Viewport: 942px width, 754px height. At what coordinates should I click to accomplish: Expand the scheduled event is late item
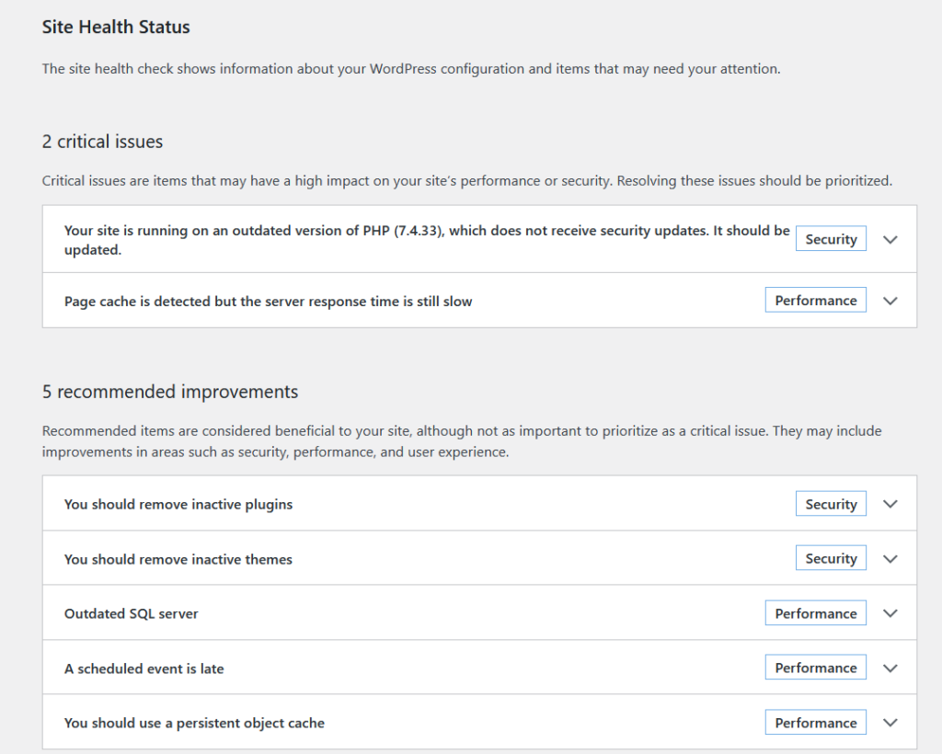[x=890, y=667]
